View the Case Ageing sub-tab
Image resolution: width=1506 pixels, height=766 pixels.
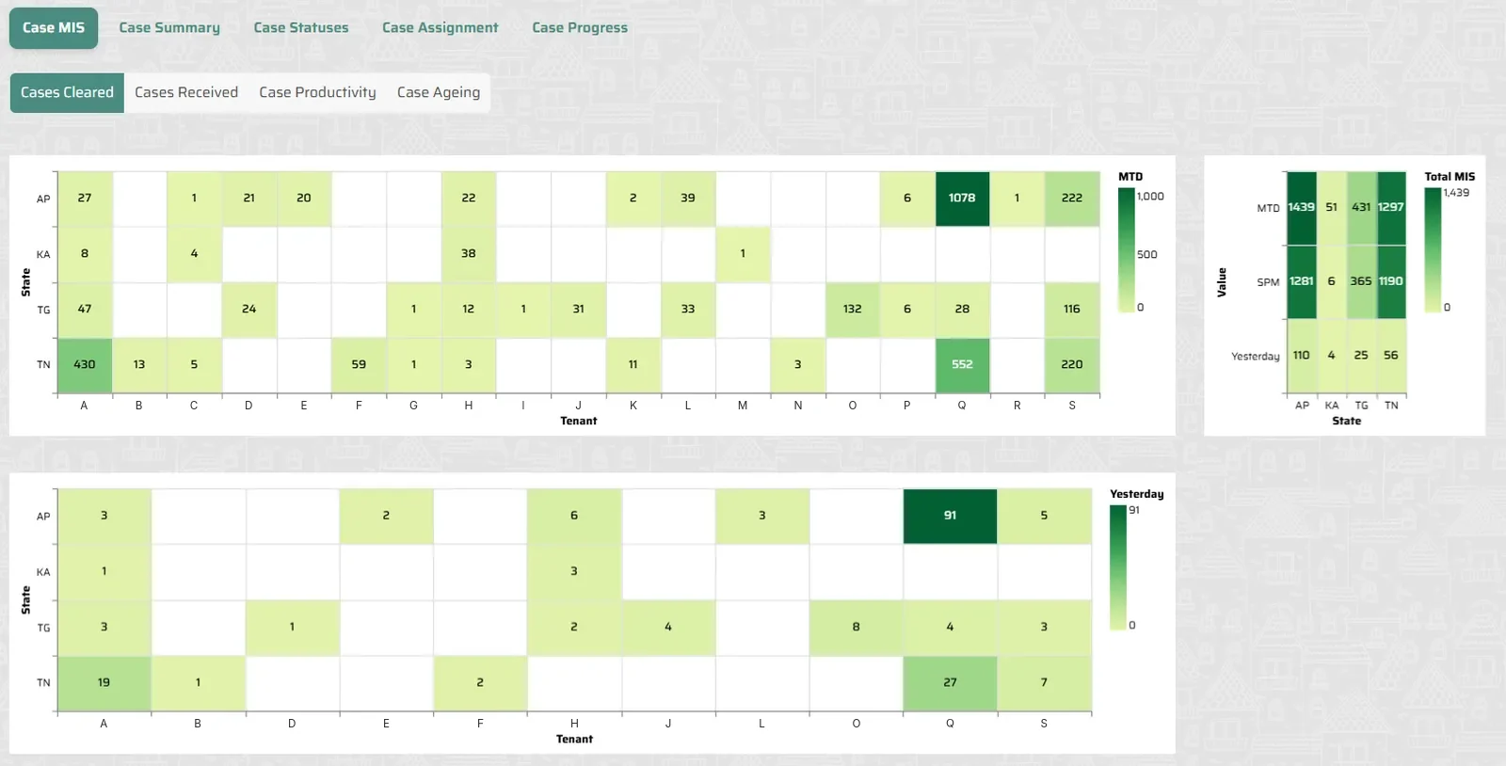pyautogui.click(x=439, y=92)
